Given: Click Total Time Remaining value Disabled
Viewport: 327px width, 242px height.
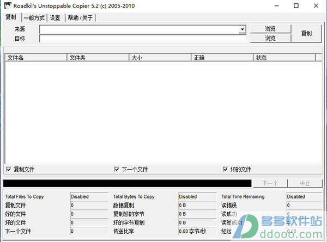Looking at the screenshot, I should click(305, 197).
